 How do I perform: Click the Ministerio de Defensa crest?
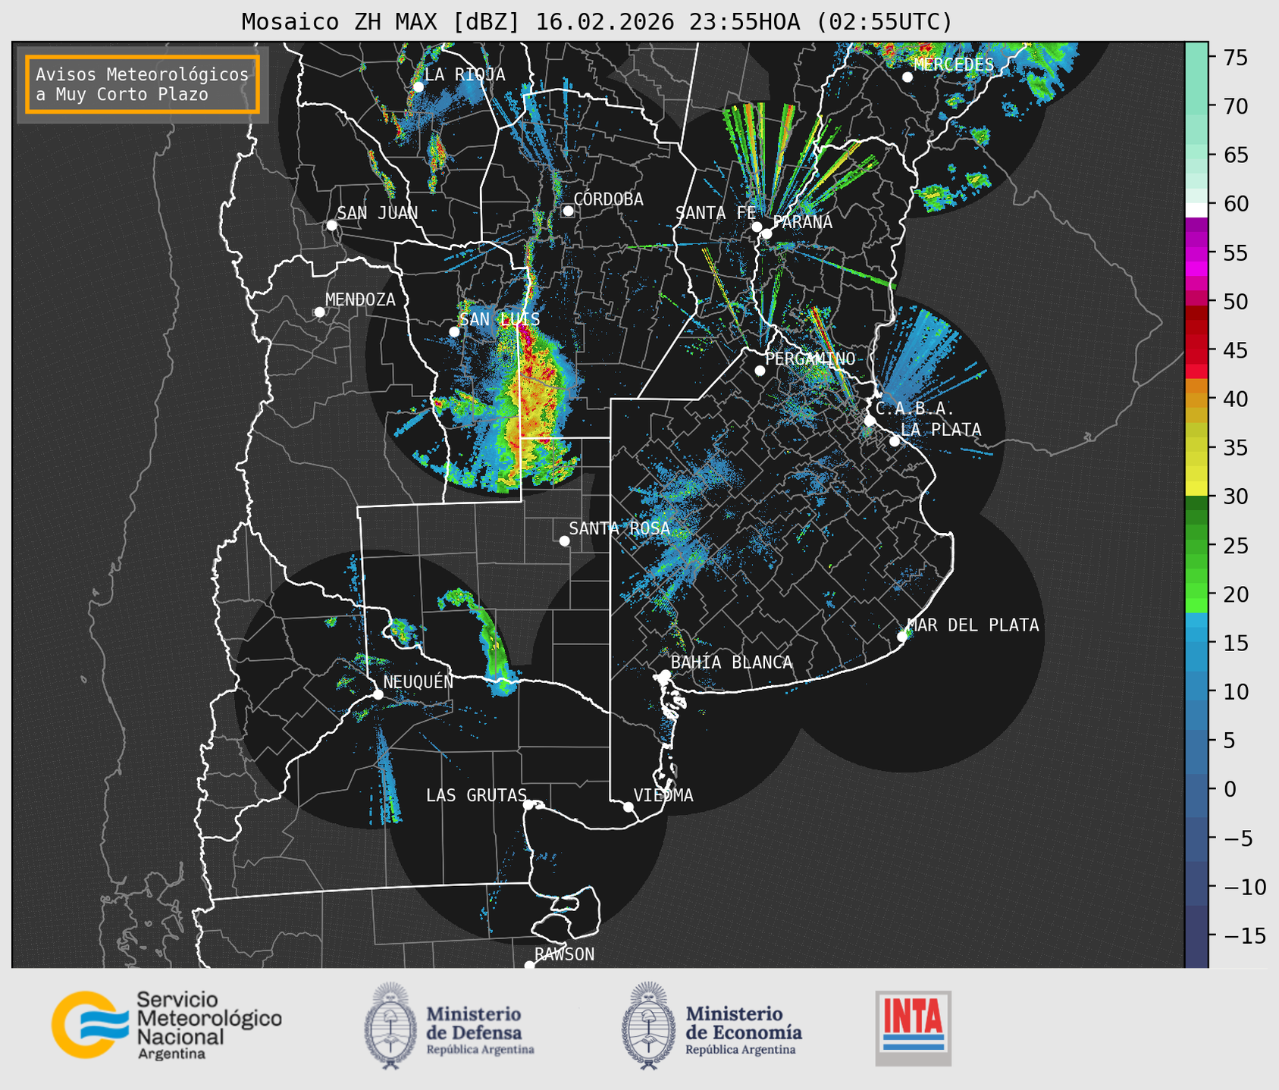pos(390,1026)
